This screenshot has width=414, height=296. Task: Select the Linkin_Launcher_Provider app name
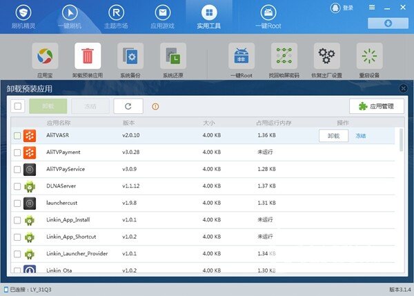(77, 253)
